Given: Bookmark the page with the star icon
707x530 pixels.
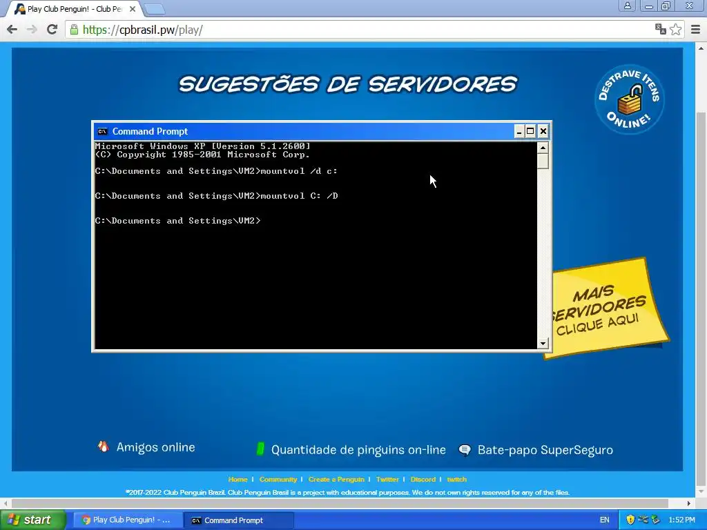Looking at the screenshot, I should [675, 29].
